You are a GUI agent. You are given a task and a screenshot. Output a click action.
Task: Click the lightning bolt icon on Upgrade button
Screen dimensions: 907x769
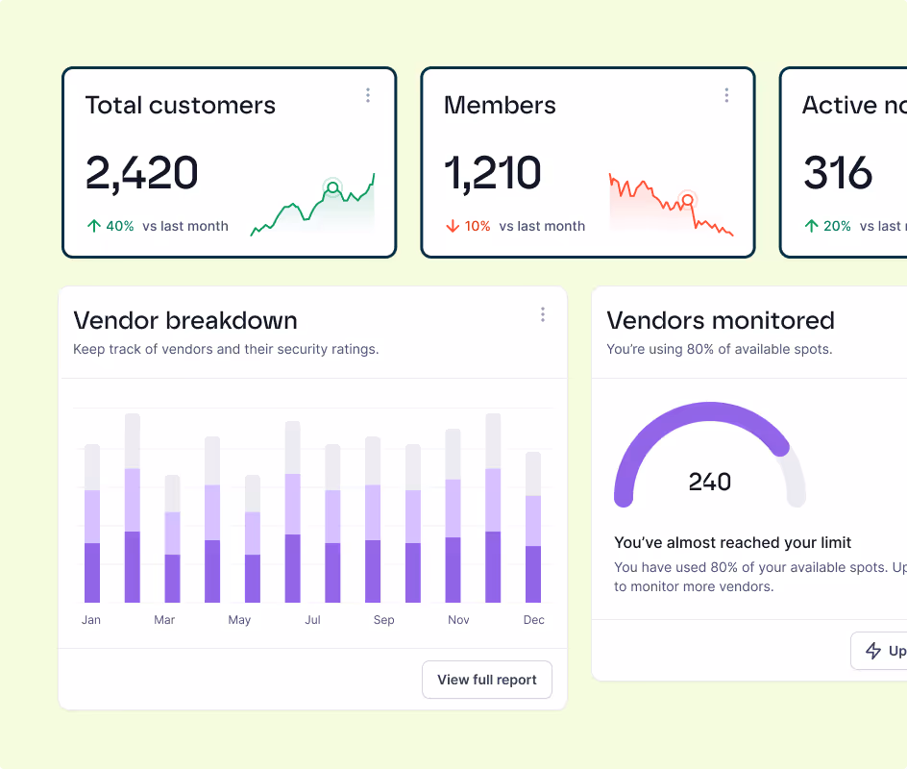click(875, 651)
